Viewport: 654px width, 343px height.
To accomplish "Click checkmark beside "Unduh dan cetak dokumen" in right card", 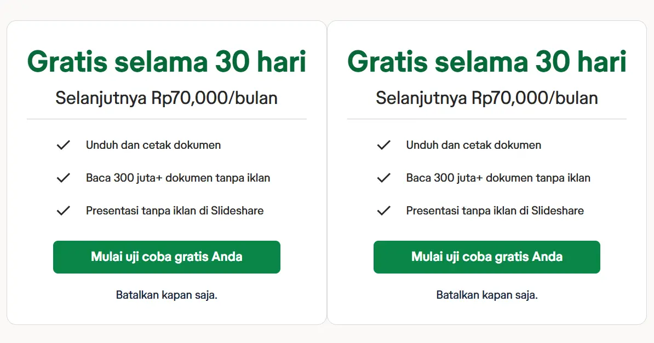I will coord(383,145).
